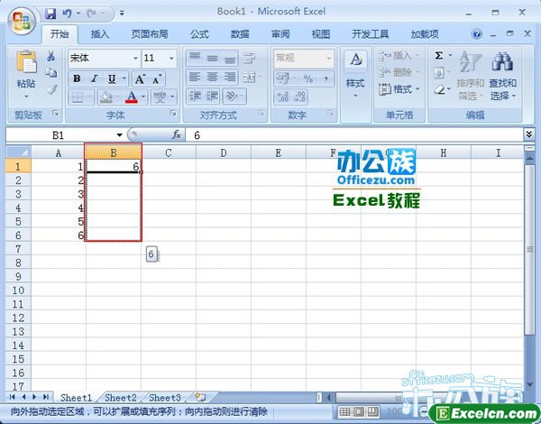The width and height of the screenshot is (541, 424).
Task: Apply the fill color bucket
Action: 105,97
